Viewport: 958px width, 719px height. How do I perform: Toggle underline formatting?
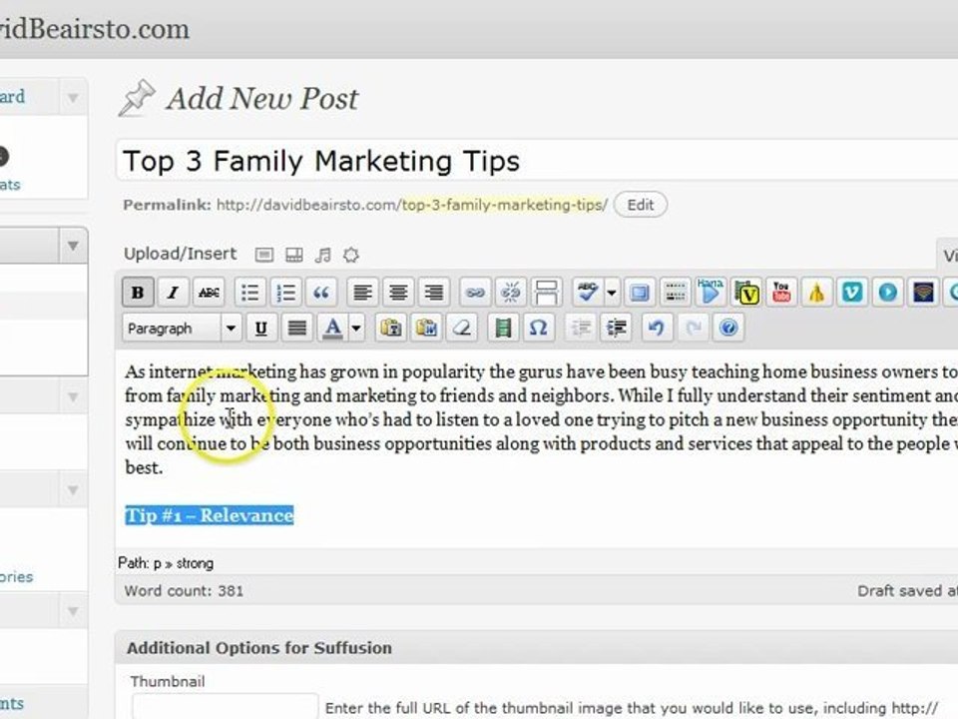260,329
